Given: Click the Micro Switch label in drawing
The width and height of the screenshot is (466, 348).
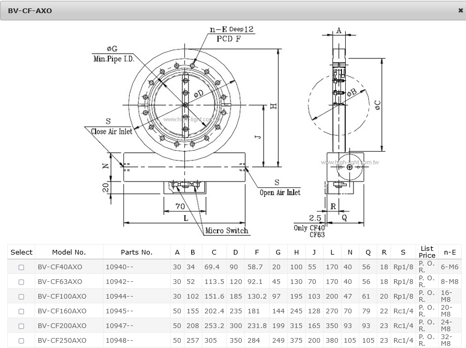Looking at the screenshot, I should pyautogui.click(x=226, y=231).
